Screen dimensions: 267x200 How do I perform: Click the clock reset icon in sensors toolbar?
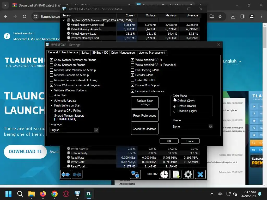(164, 174)
